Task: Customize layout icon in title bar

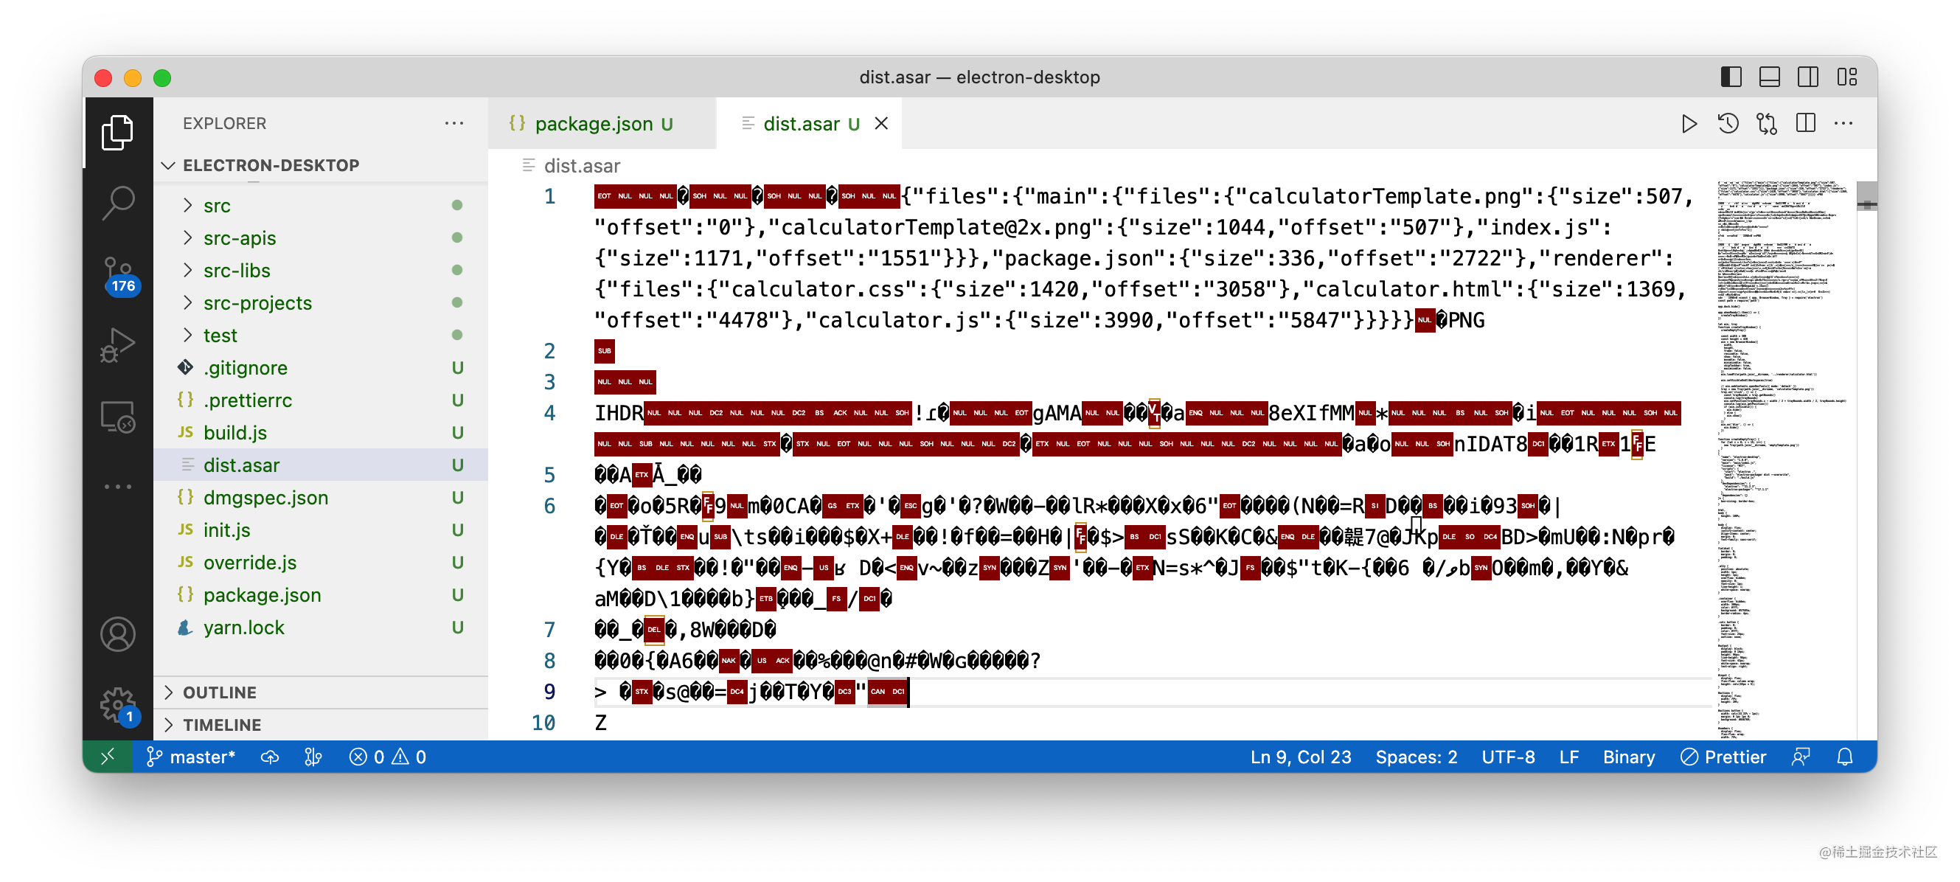Action: click(x=1847, y=77)
